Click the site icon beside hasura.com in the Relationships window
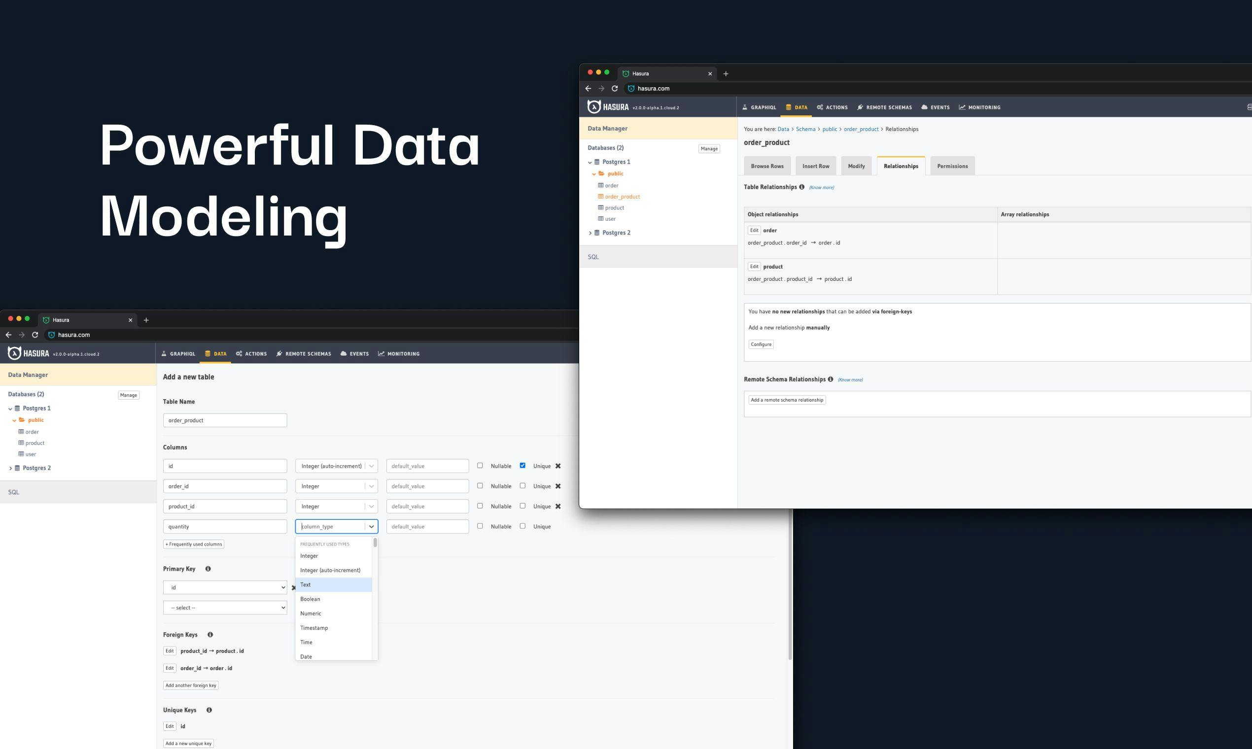The height and width of the screenshot is (749, 1252). pos(630,88)
